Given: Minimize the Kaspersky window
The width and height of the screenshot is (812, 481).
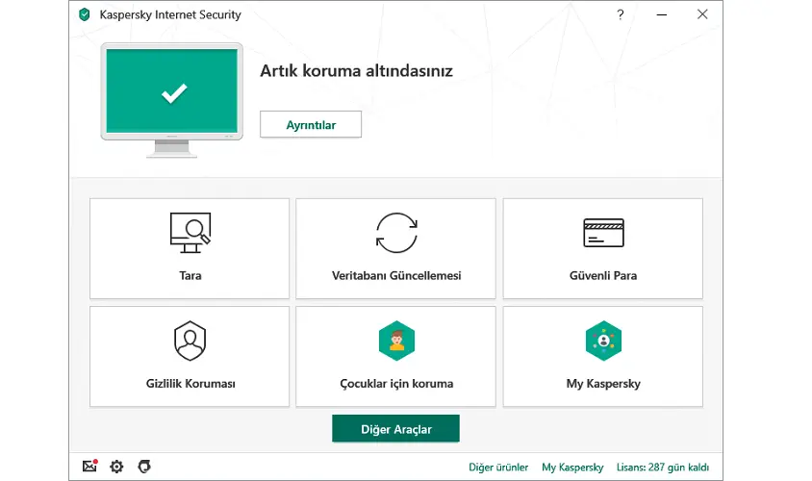Looking at the screenshot, I should [x=661, y=14].
